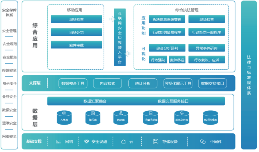Click the 身份安全 item in left sidebar

point(9,84)
